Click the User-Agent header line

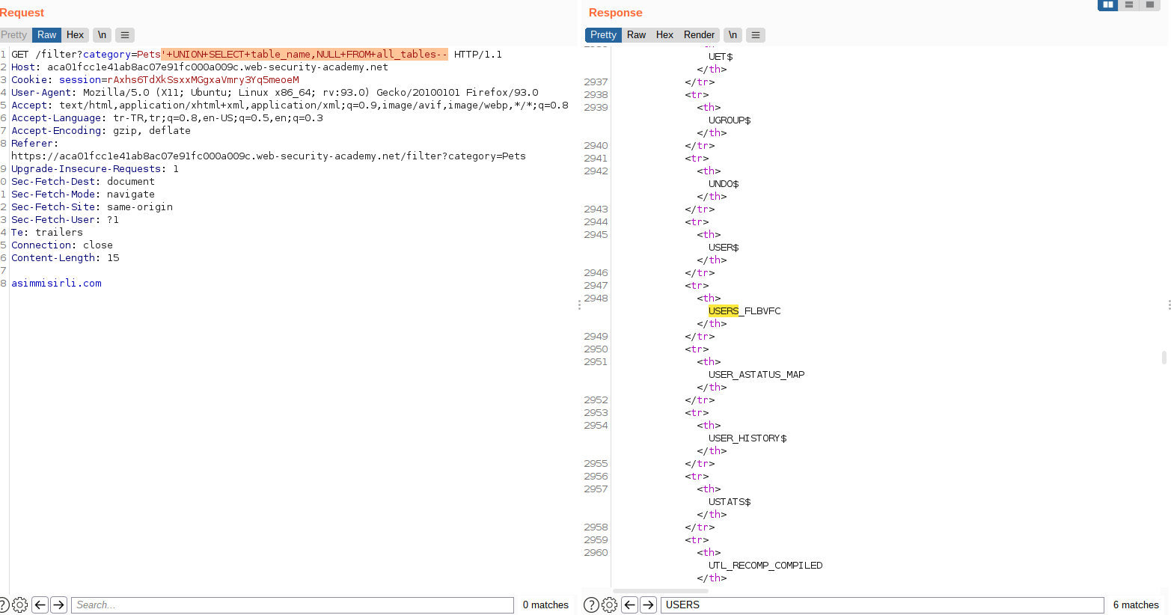pos(275,93)
